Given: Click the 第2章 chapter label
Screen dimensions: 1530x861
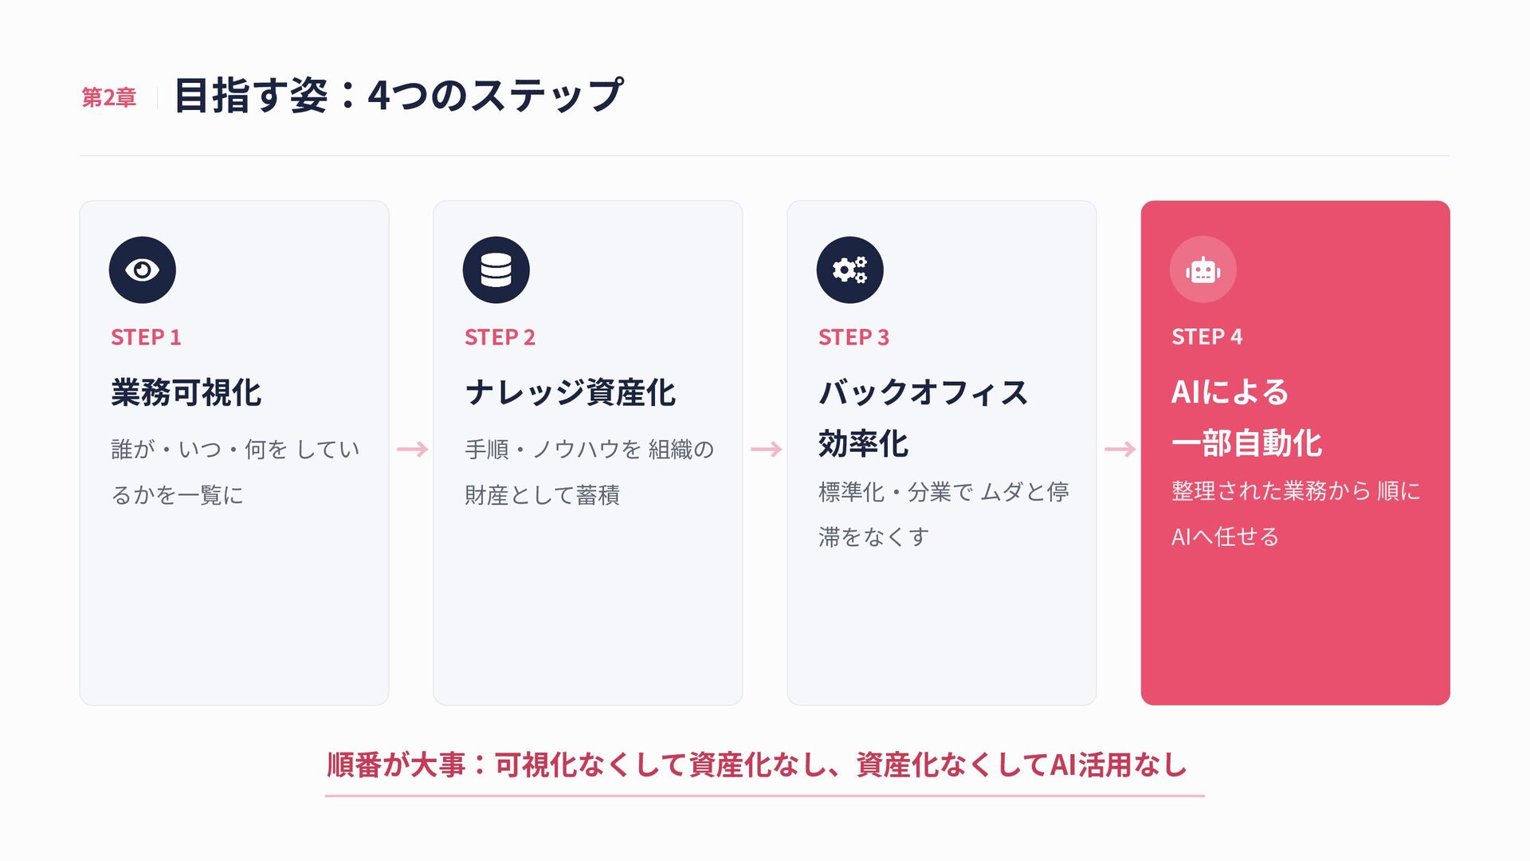Looking at the screenshot, I should (109, 97).
